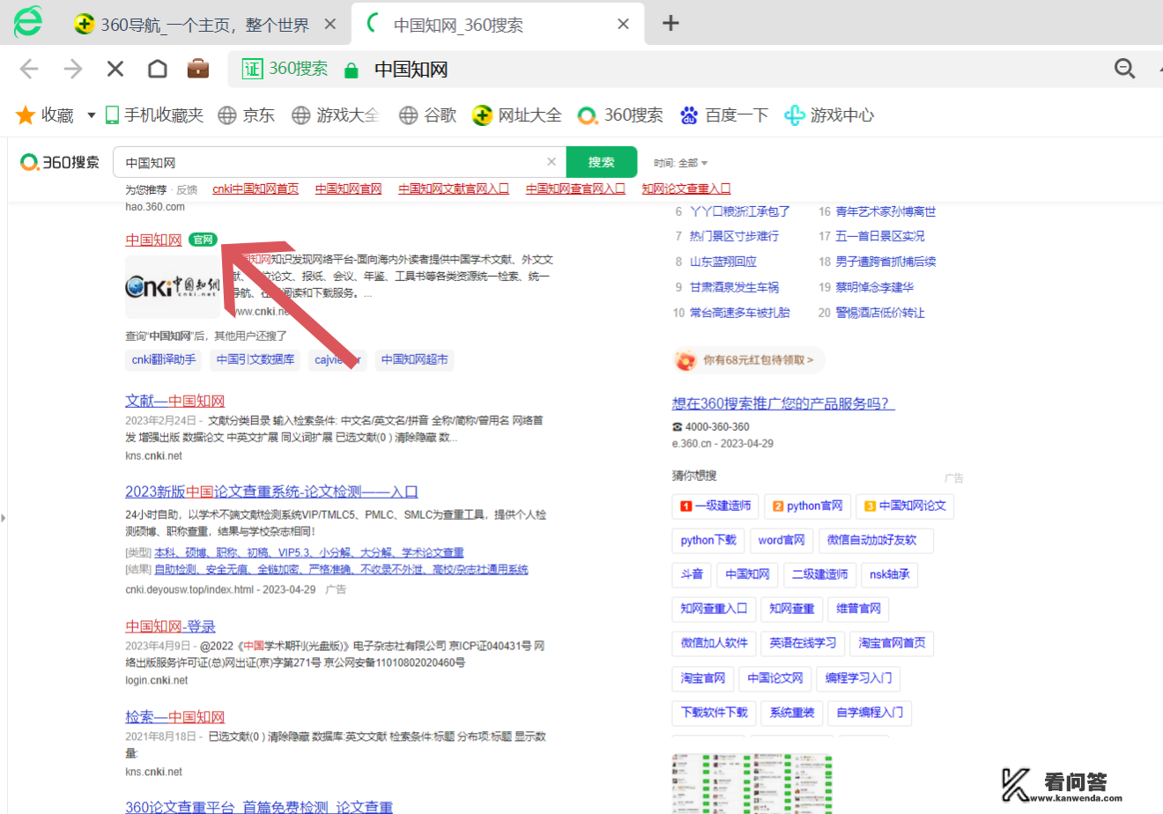Open 百度一下 bookmark
Viewport: 1163px width, 814px height.
coord(724,115)
